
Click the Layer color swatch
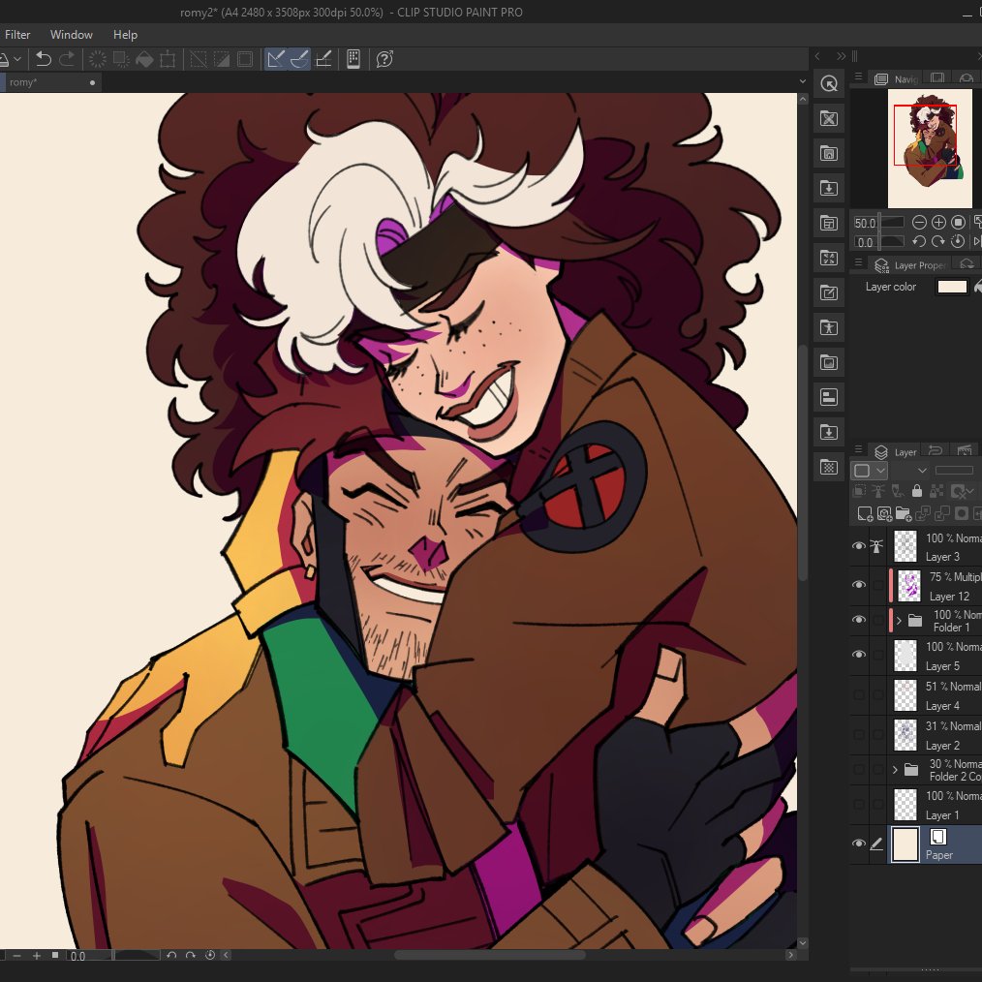click(953, 287)
